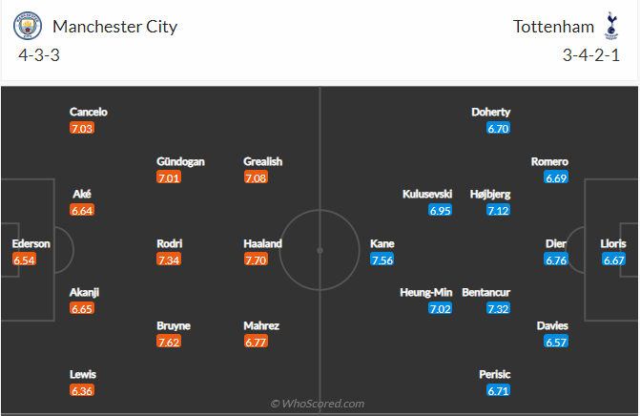Click Lloris's 6.67 rating badge

(613, 260)
